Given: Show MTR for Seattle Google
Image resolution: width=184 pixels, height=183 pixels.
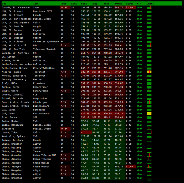Looking at the screenshot, I should [140, 26].
